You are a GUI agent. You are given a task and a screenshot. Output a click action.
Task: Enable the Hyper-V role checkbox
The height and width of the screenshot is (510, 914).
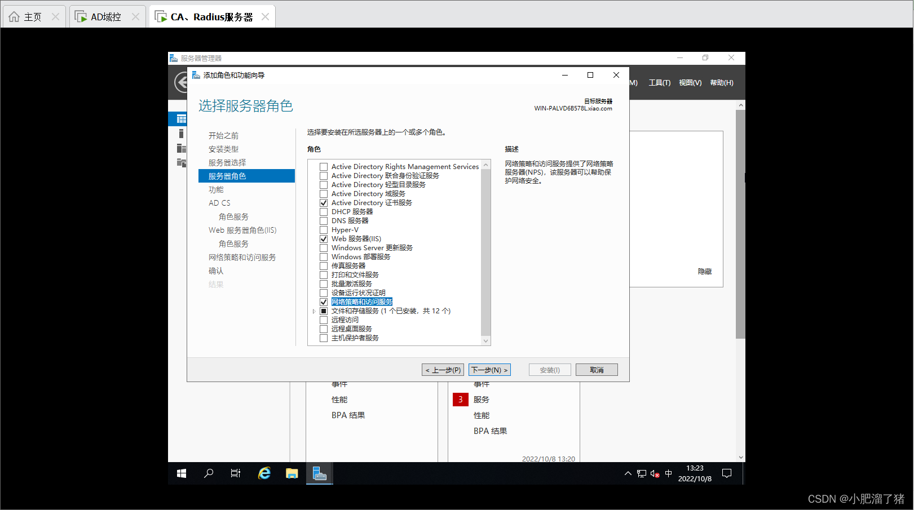click(x=324, y=230)
